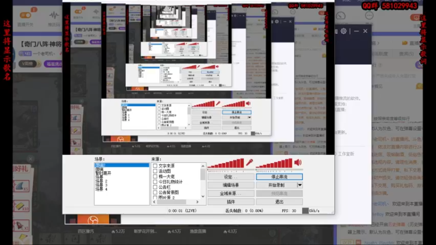Select the highlighted top scene in the scene list

(x=122, y=165)
